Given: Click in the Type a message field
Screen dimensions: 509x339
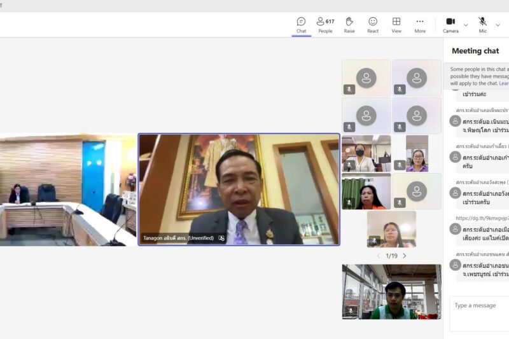Looking at the screenshot, I should click(479, 314).
